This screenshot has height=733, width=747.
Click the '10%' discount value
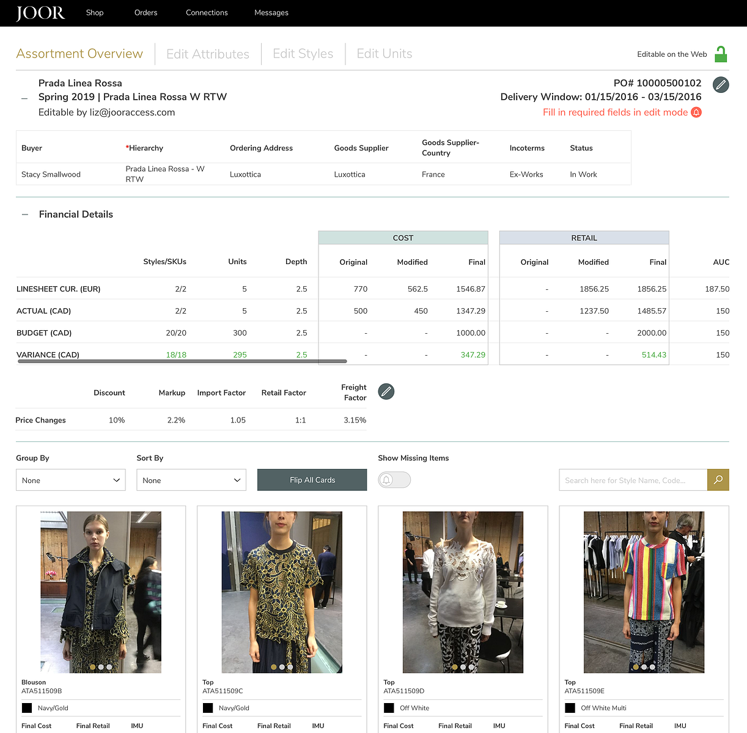[117, 421]
